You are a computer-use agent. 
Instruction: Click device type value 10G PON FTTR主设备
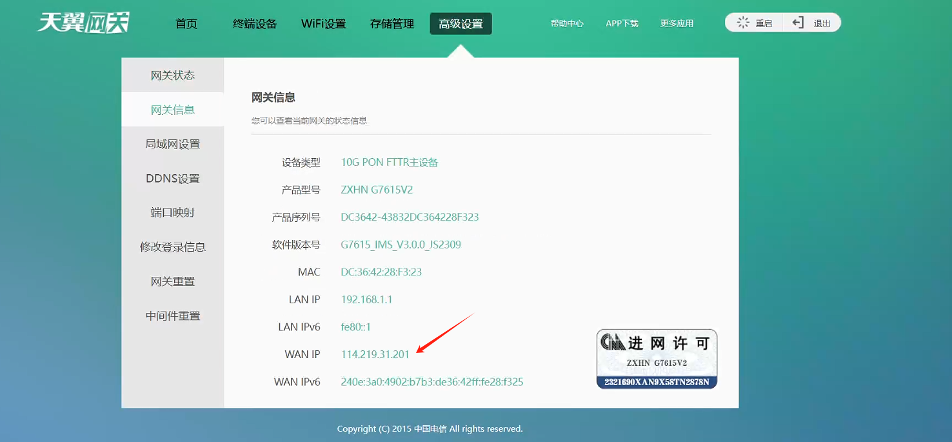(390, 162)
